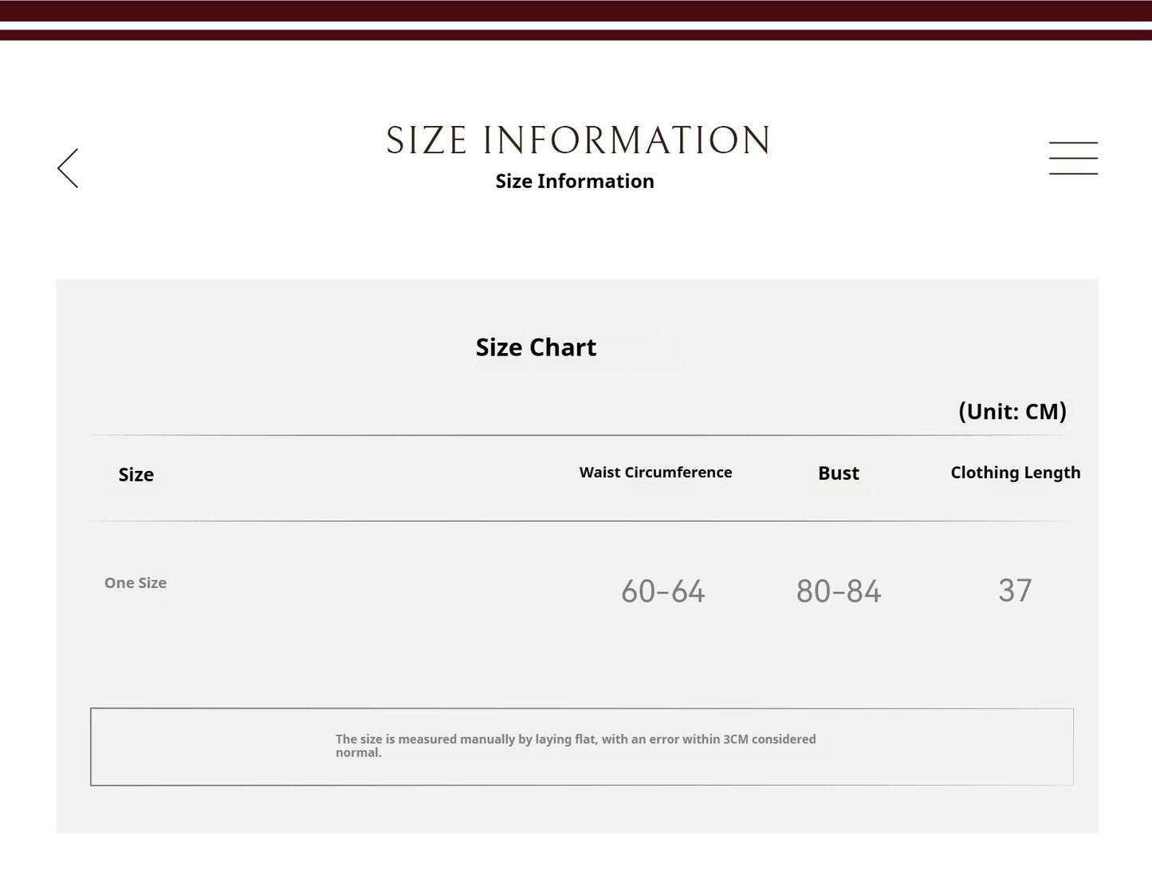Image resolution: width=1152 pixels, height=871 pixels.
Task: Select the Size column header
Action: click(x=136, y=474)
